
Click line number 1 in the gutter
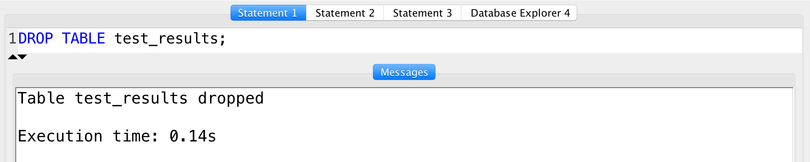12,39
